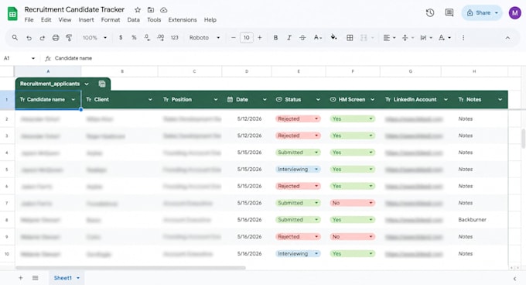Open the View menu

point(65,20)
